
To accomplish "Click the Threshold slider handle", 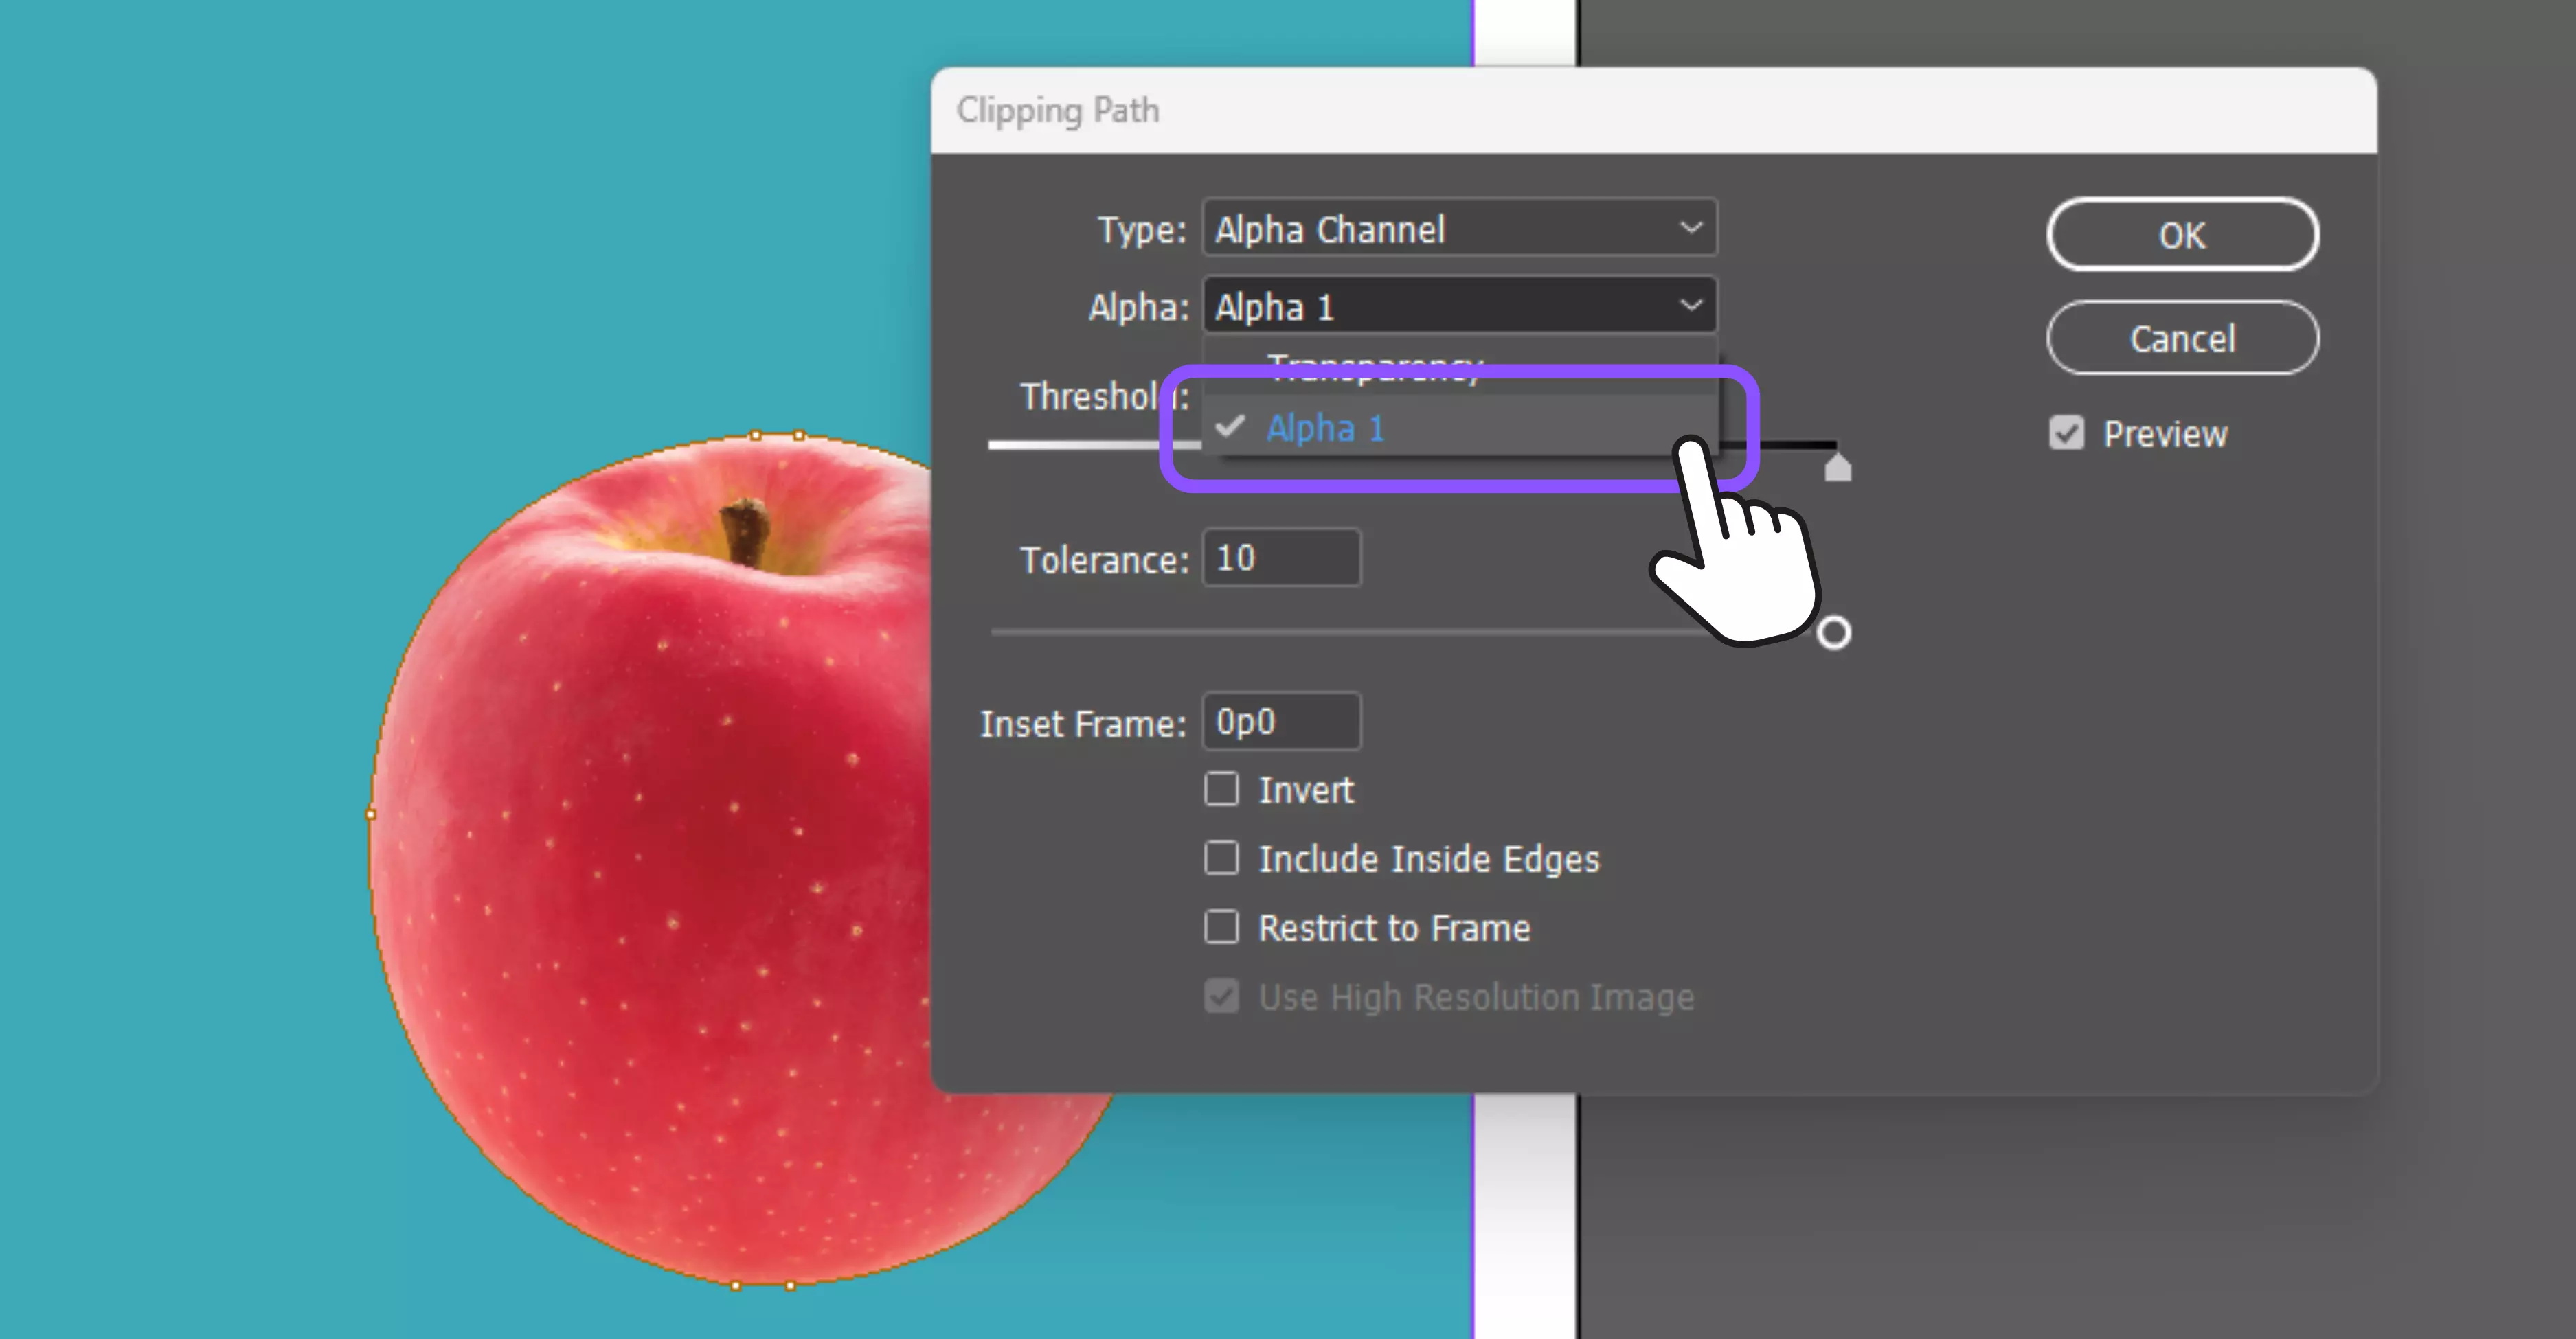I will coord(1837,468).
